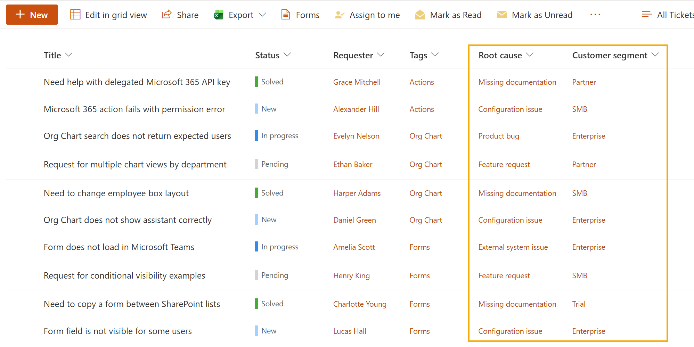694x347 pixels.
Task: Open Title column header menu
Action: (58, 55)
